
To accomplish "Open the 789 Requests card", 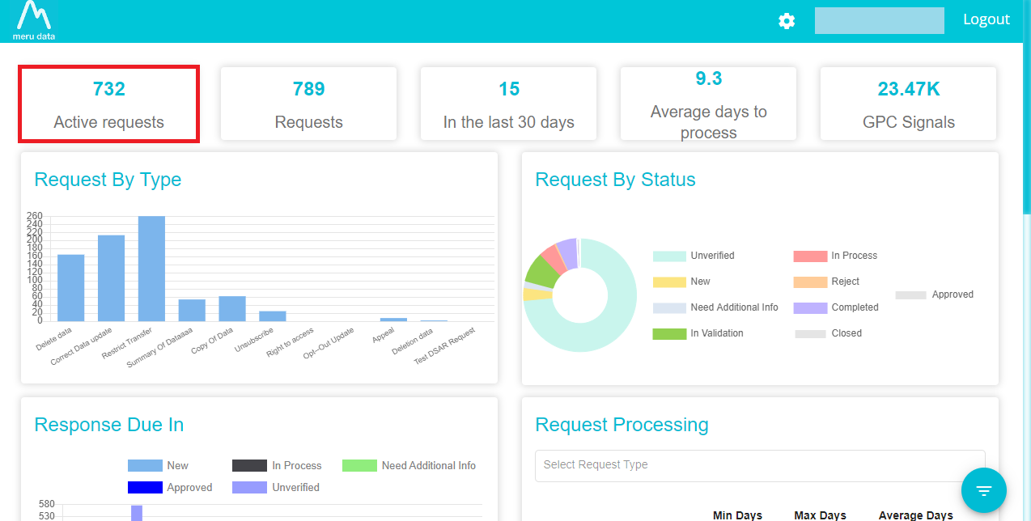I will (309, 104).
